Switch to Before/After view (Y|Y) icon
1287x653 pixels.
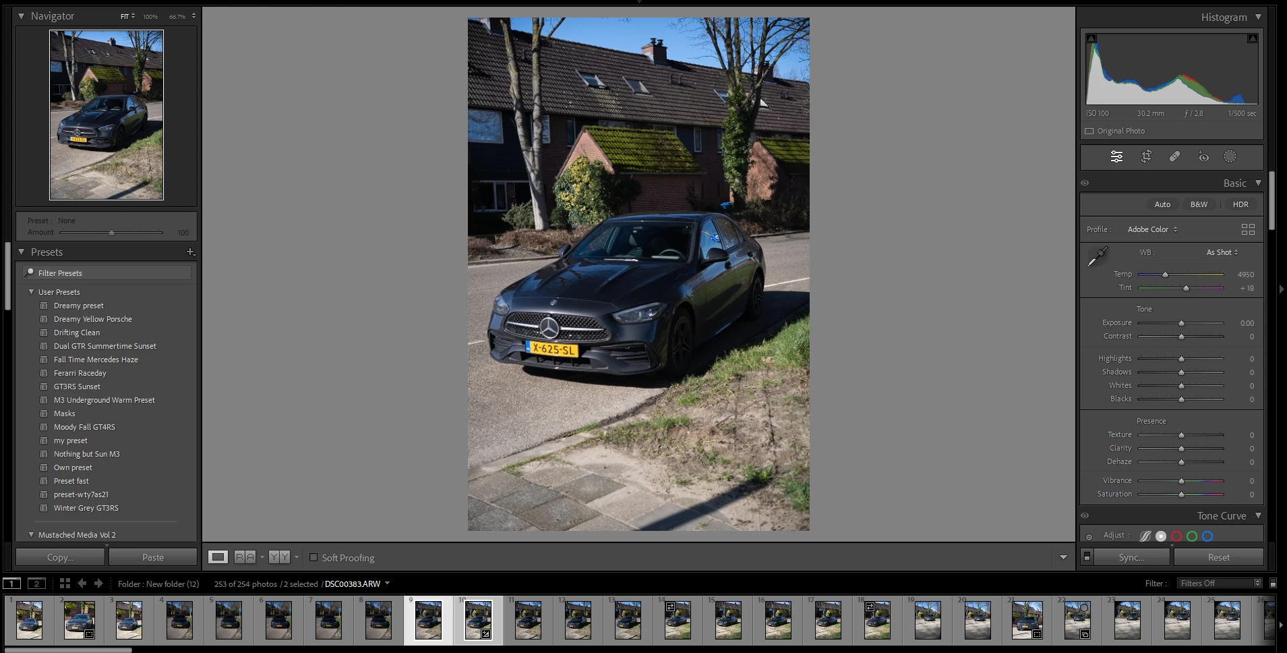279,557
